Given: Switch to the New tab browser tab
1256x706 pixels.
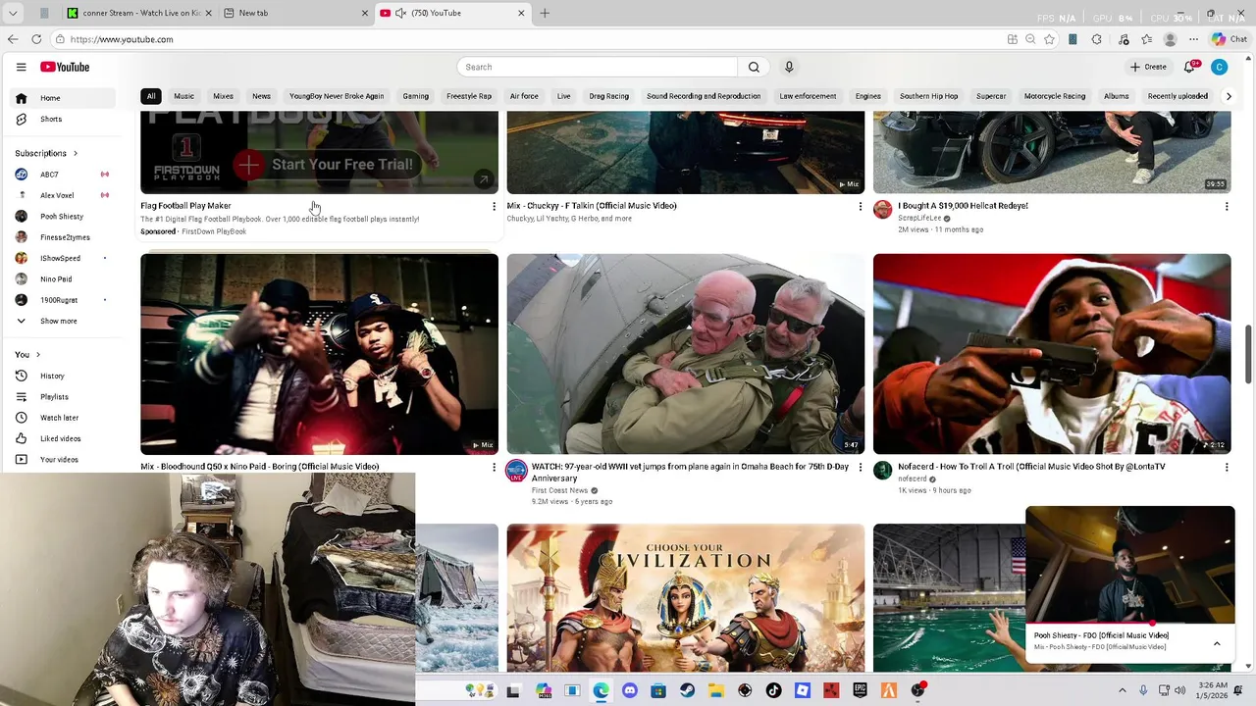Looking at the screenshot, I should [x=294, y=13].
